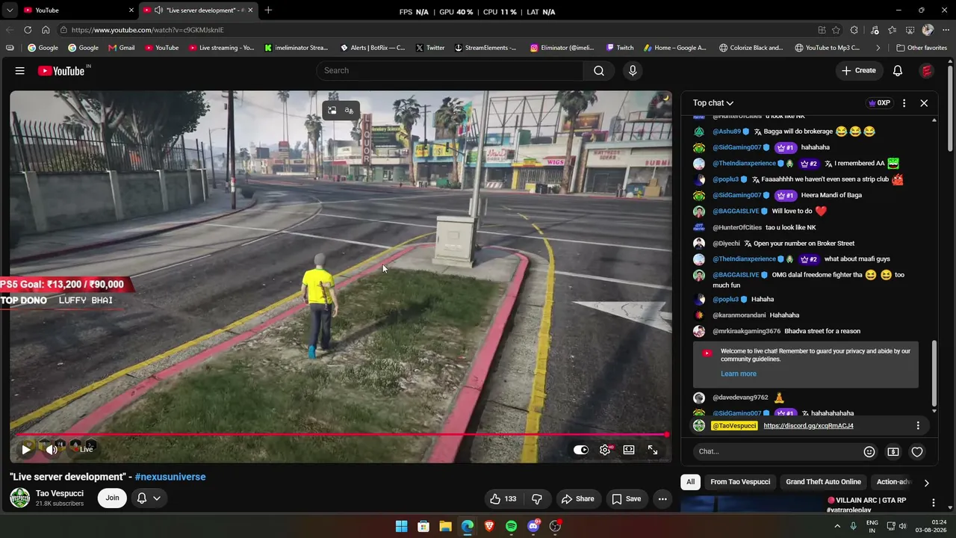
Task: Open video settings gear
Action: (605, 450)
